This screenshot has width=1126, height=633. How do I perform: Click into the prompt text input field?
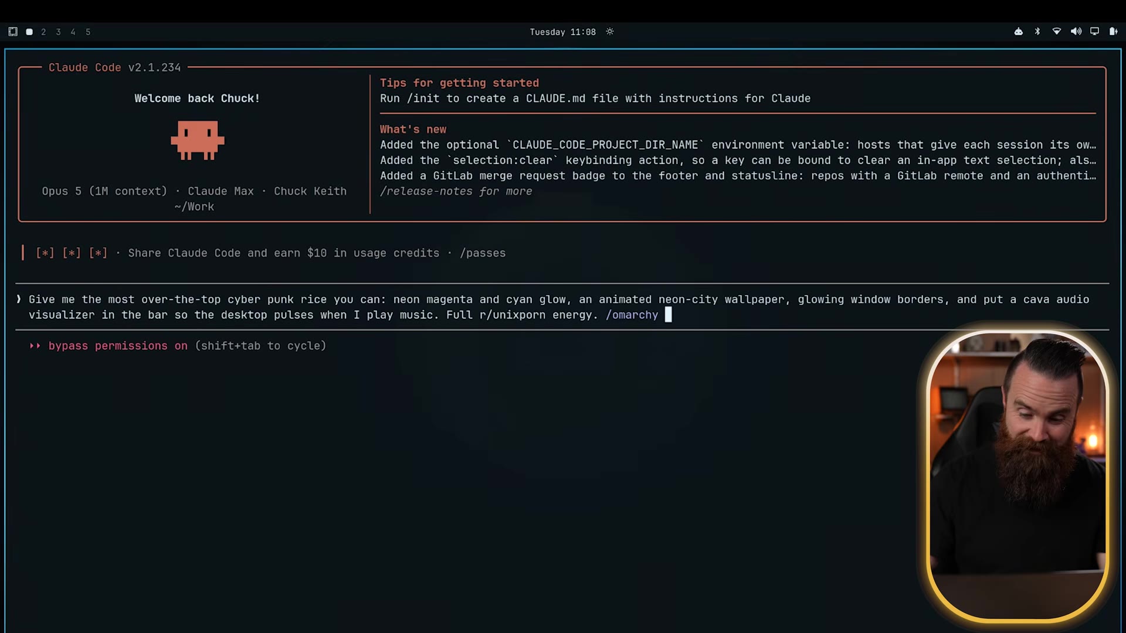[x=562, y=307]
